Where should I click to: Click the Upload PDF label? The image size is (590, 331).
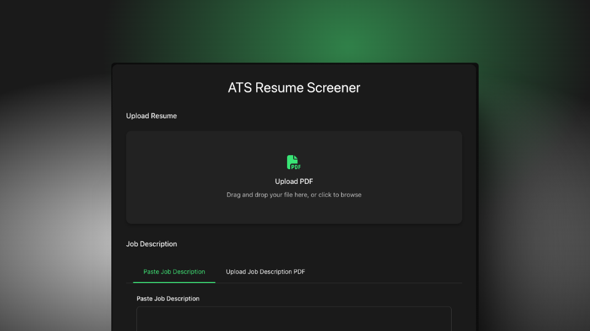click(294, 181)
